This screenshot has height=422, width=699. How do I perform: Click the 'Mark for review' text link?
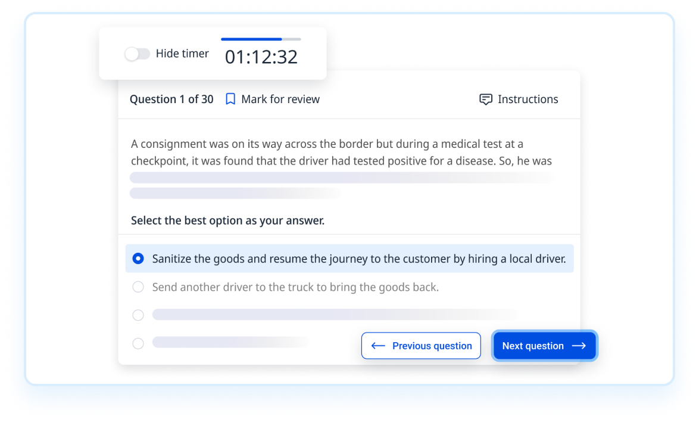pos(280,100)
